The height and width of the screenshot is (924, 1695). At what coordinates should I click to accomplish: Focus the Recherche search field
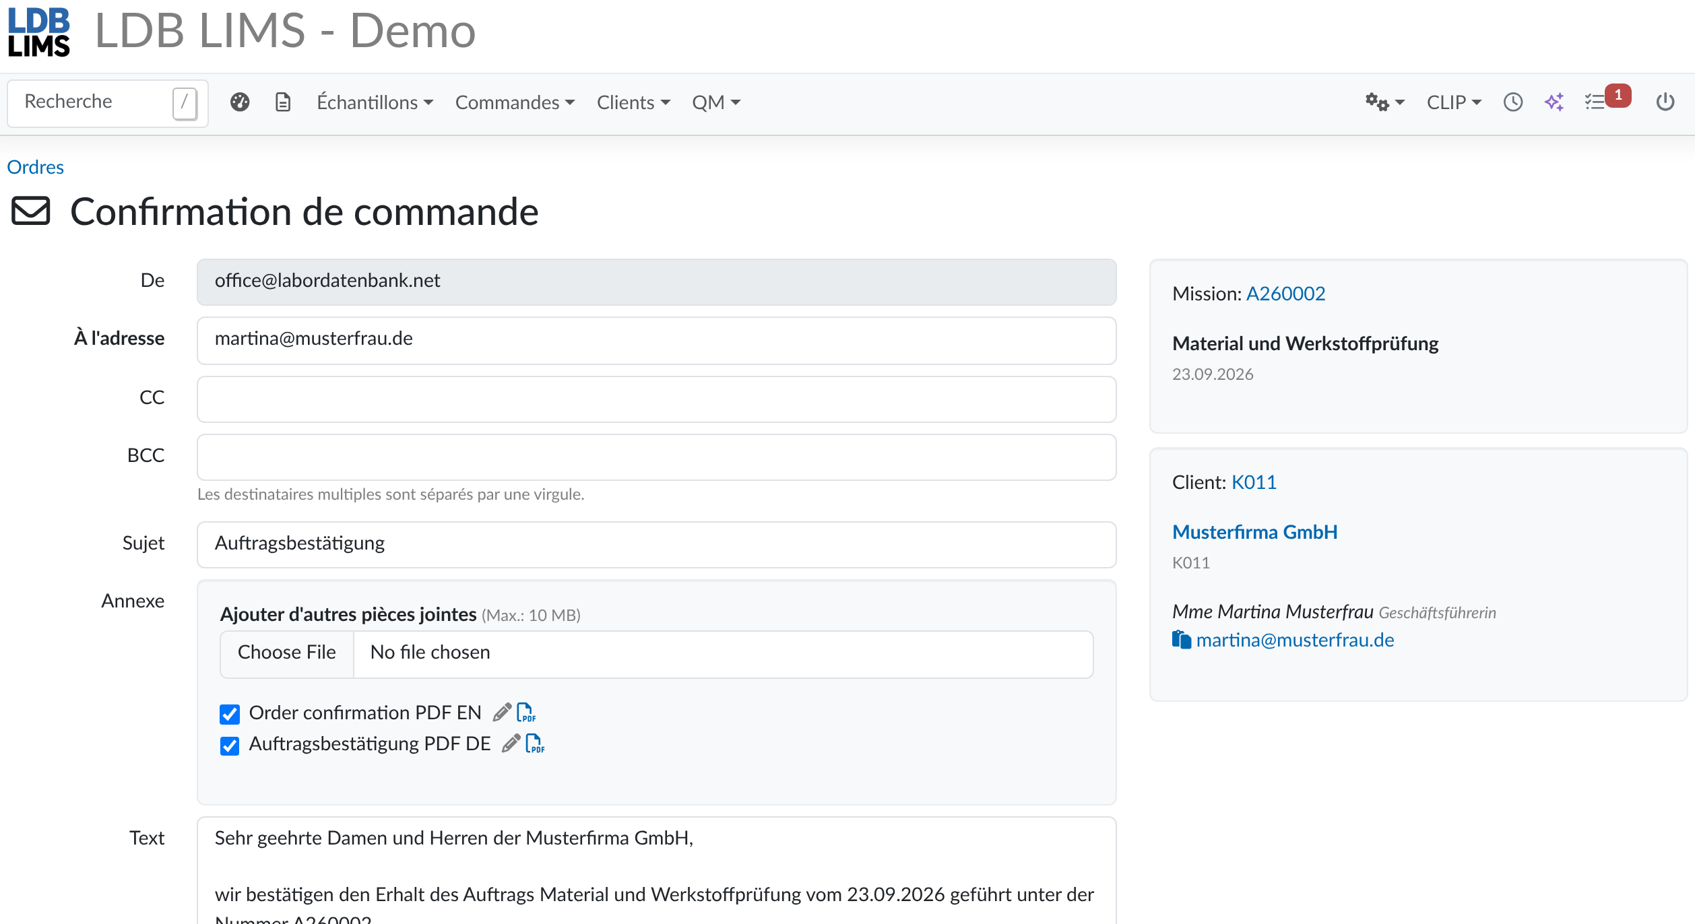click(x=108, y=103)
